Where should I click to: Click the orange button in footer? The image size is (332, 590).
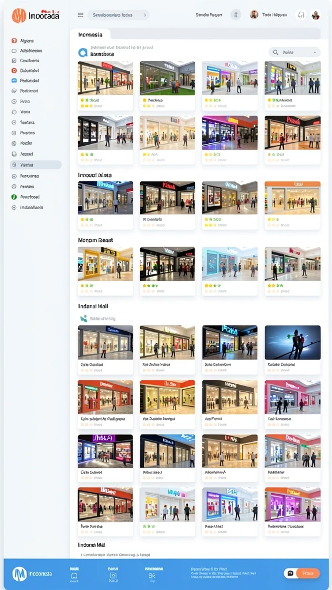[308, 573]
